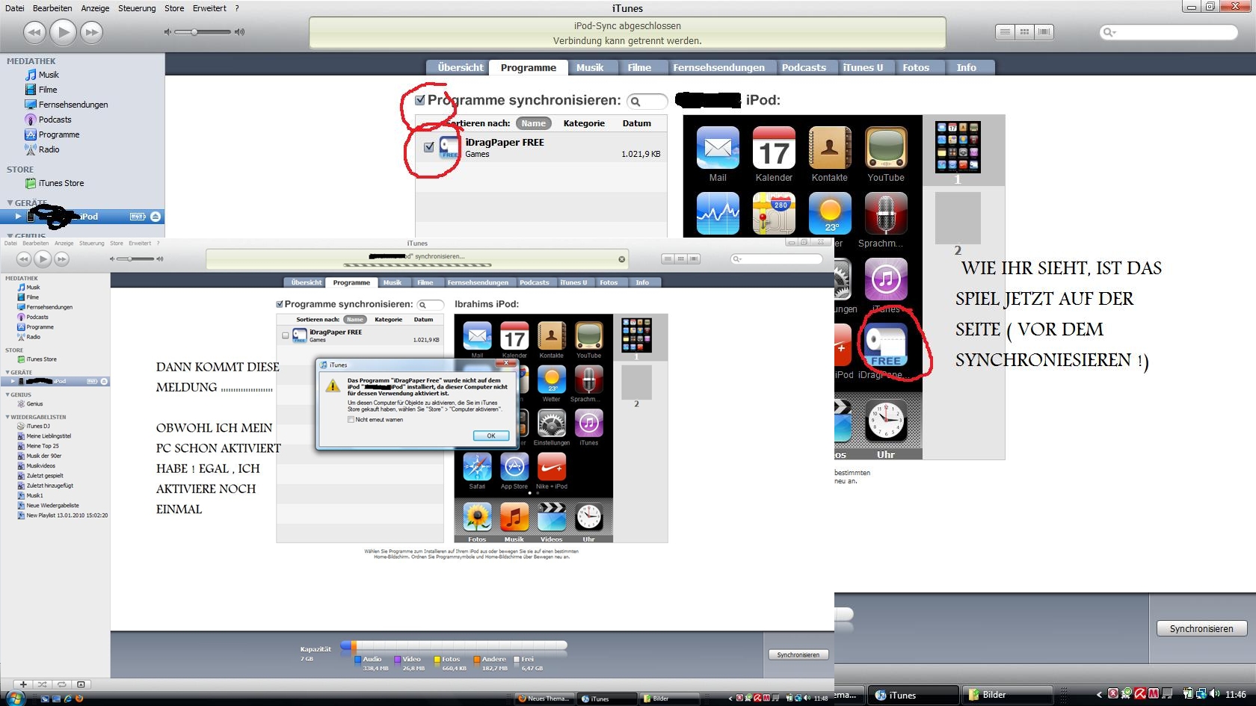Image resolution: width=1256 pixels, height=706 pixels.
Task: Eject the iPod in larger window sidebar
Action: 156,217
